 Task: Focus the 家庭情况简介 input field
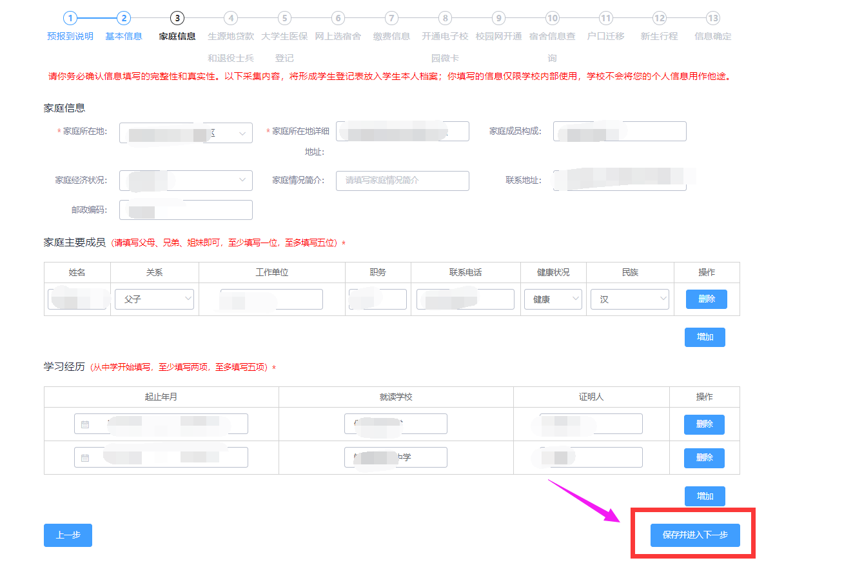click(x=402, y=181)
